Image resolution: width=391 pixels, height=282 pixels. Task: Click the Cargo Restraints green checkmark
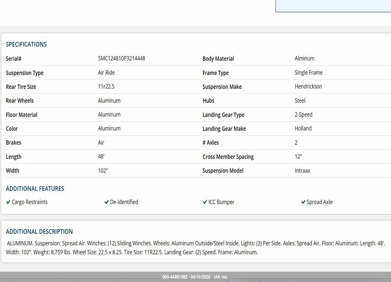point(8,202)
